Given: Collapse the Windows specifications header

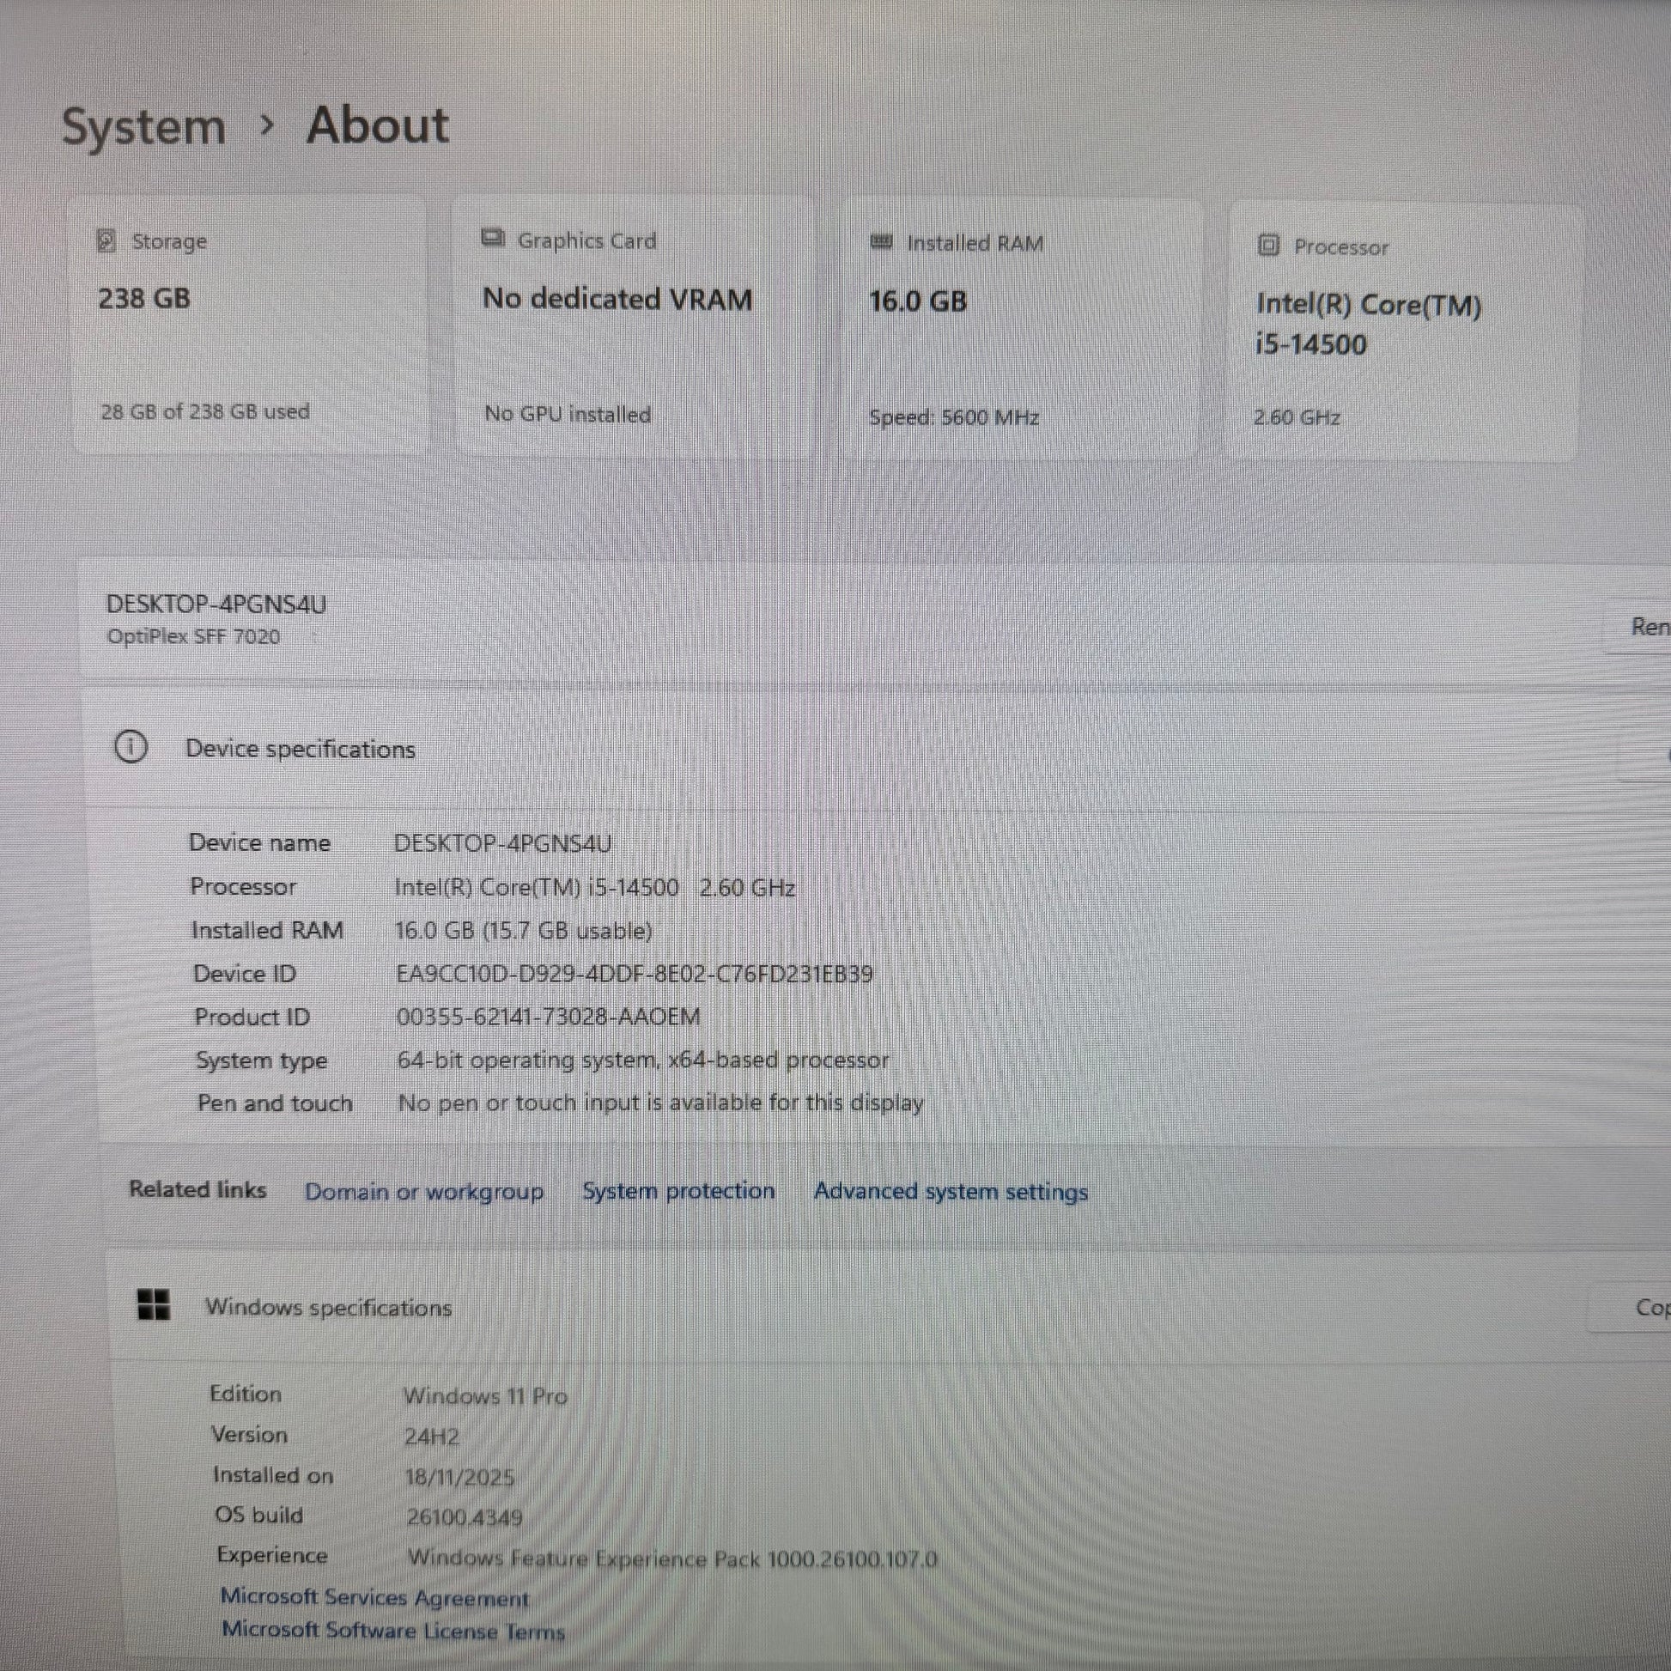Looking at the screenshot, I should click(865, 1307).
